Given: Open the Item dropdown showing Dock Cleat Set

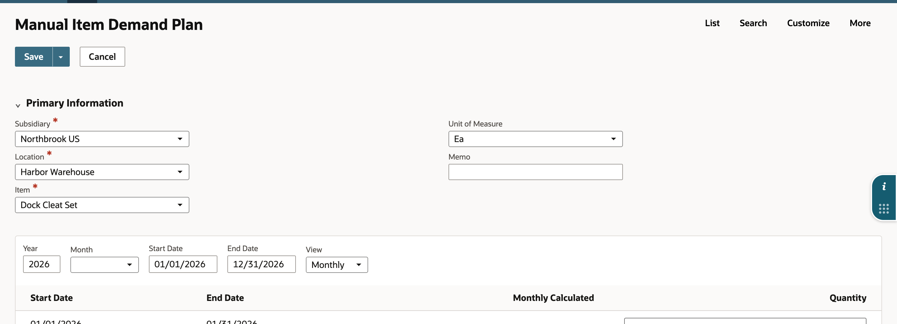Looking at the screenshot, I should click(102, 205).
